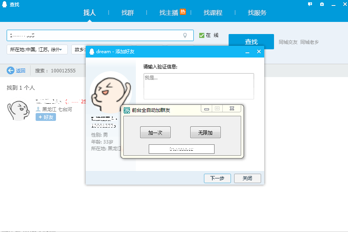Open the 找主播 tab
This screenshot has width=348, height=232.
click(x=169, y=13)
